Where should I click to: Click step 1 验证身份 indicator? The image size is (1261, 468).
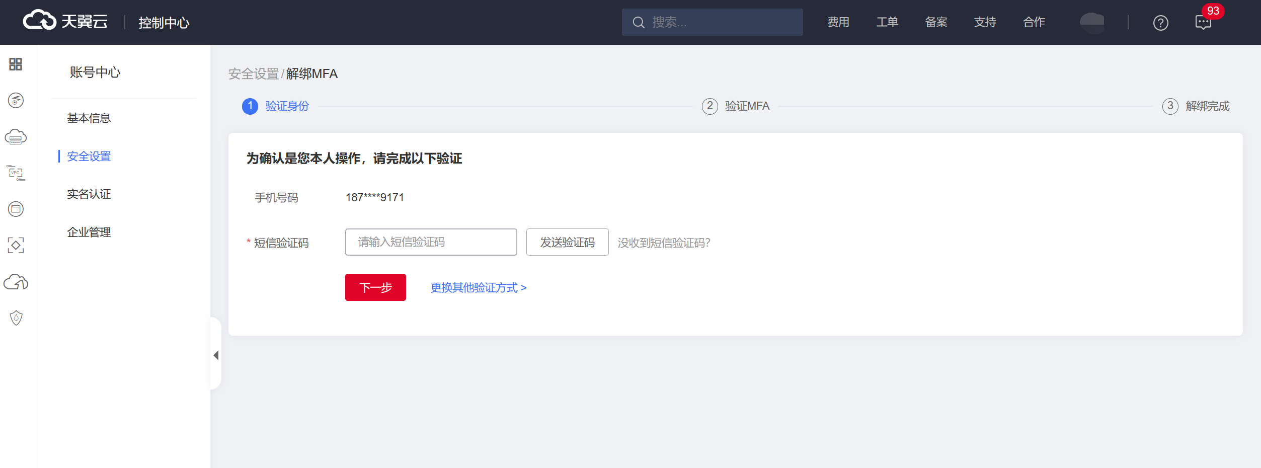pyautogui.click(x=275, y=106)
